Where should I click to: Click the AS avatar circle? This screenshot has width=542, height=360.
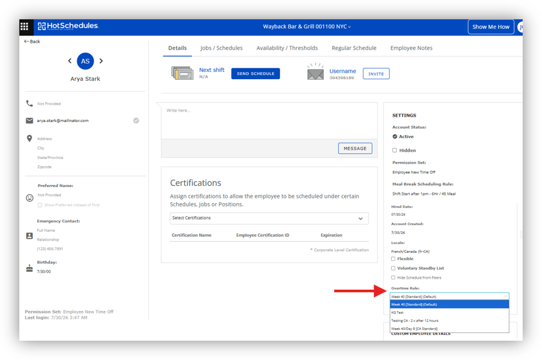click(x=85, y=61)
